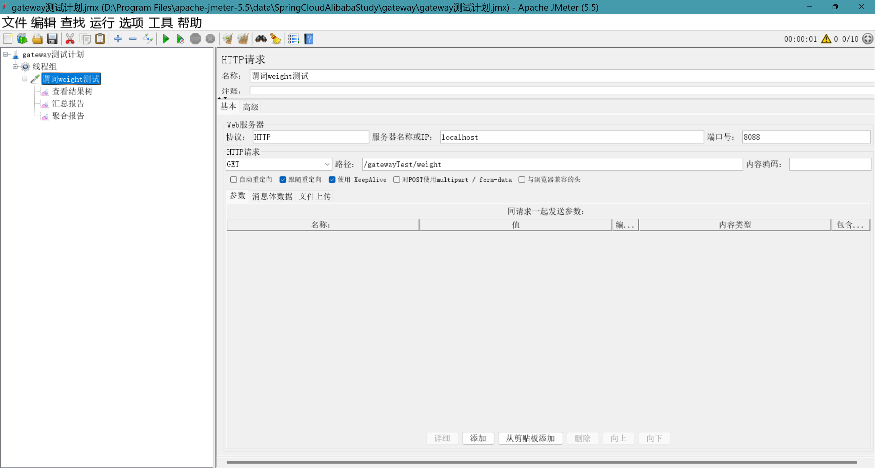Click the 添加 button to add parameter
Viewport: 875px width, 468px height.
click(x=478, y=438)
